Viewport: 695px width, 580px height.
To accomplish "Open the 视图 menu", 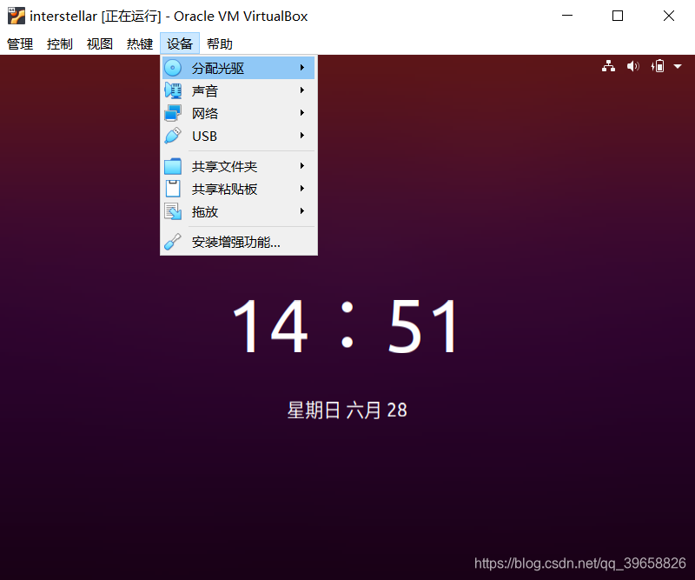I will [99, 43].
